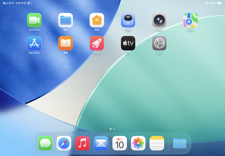Open Calendar showing 10 in dock

tap(120, 143)
